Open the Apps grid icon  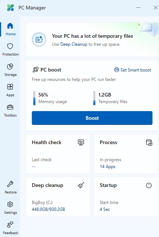(x=10, y=87)
